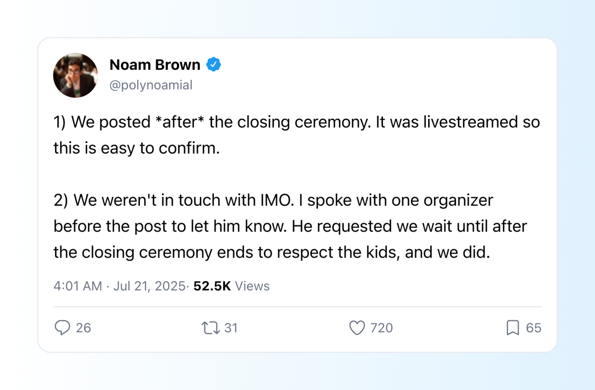Click the word IMO in the tweet

[x=275, y=200]
